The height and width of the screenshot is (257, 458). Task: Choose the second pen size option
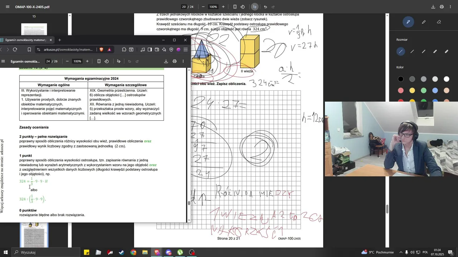coord(412,51)
